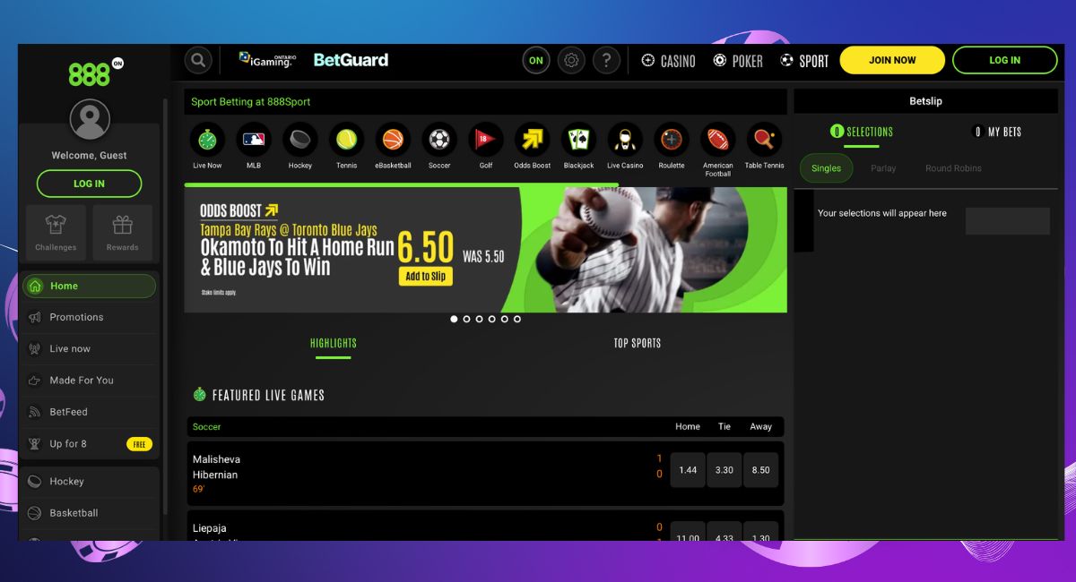Select the second carousel dot
The height and width of the screenshot is (582, 1076).
pyautogui.click(x=466, y=319)
